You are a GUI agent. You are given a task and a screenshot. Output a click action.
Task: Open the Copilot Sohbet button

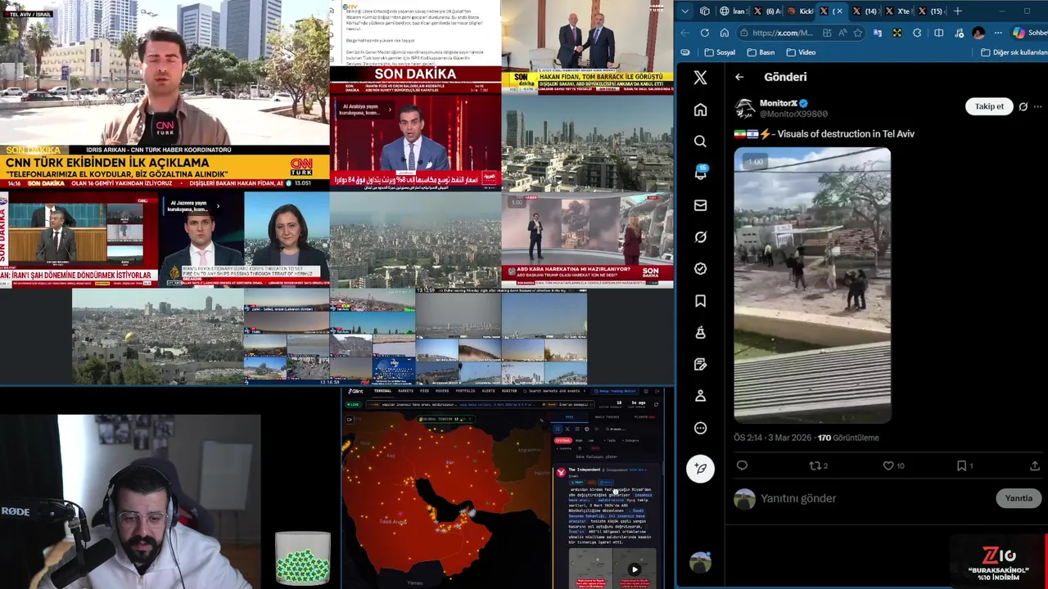(1029, 33)
